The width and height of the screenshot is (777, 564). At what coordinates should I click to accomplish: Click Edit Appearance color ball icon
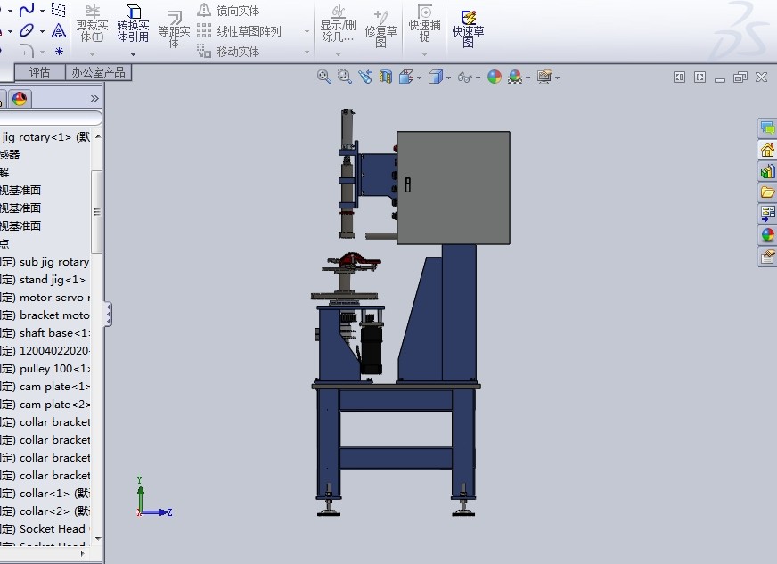[495, 77]
